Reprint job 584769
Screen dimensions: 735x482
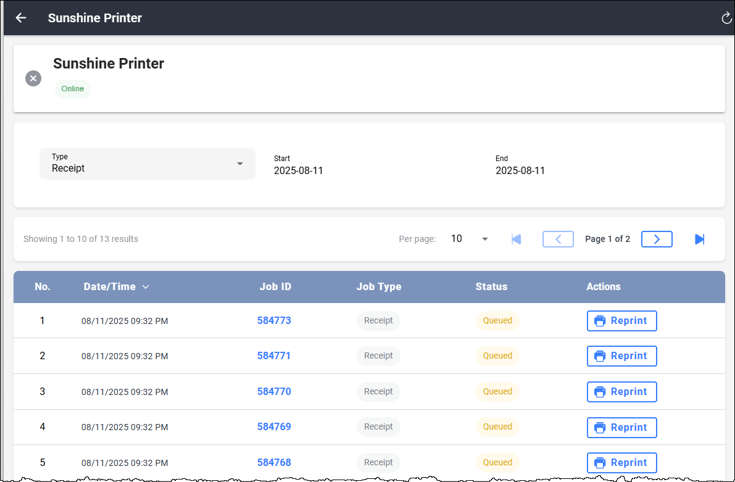click(x=621, y=427)
